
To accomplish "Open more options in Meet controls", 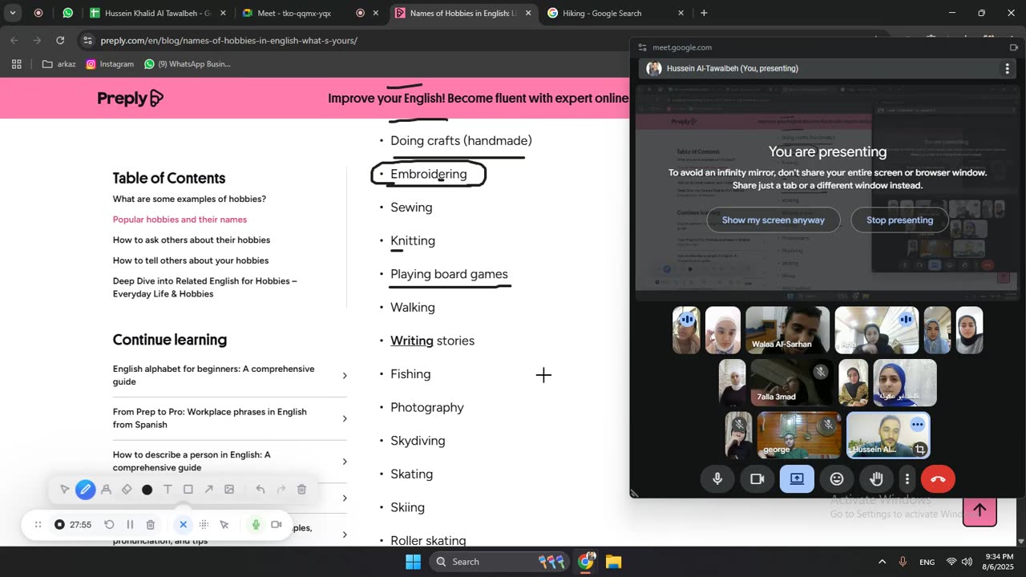I will coord(907,479).
